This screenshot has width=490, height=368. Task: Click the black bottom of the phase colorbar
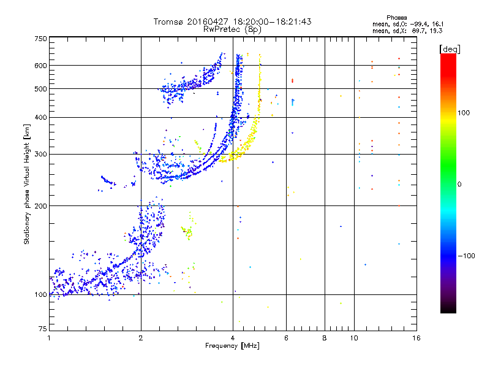(x=448, y=310)
